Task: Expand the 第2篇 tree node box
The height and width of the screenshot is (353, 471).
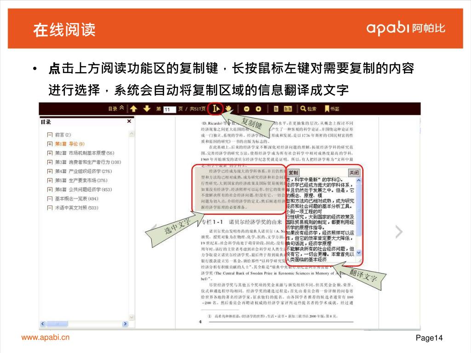Action: point(50,153)
